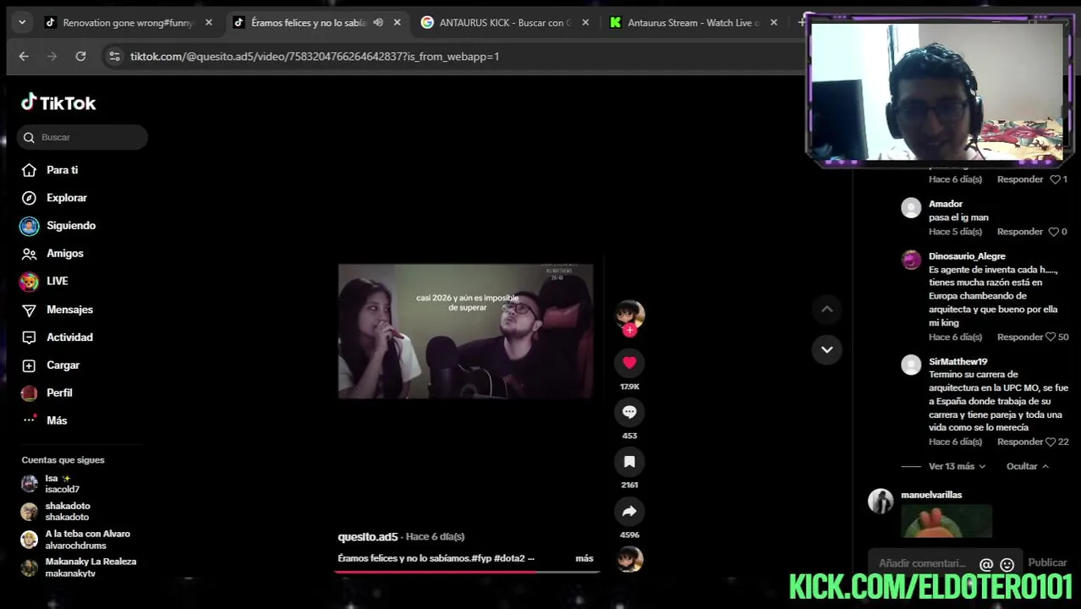Screen dimensions: 1081x609
Task: Mute the Éramos felices tab audio
Action: pos(378,23)
